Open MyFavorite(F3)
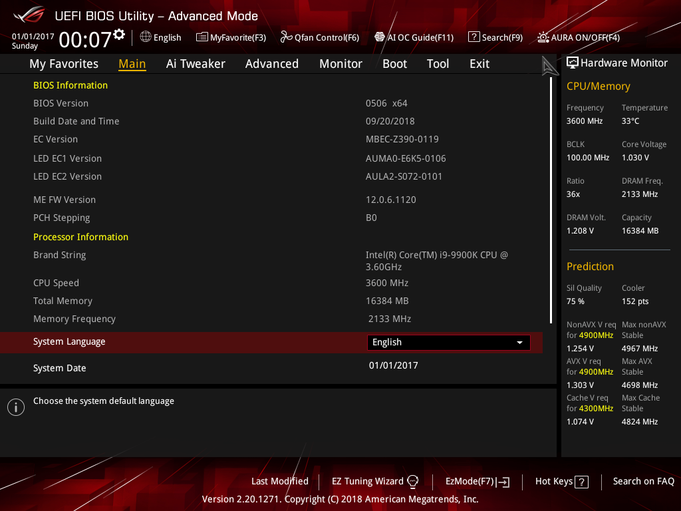This screenshot has height=511, width=681. click(231, 37)
